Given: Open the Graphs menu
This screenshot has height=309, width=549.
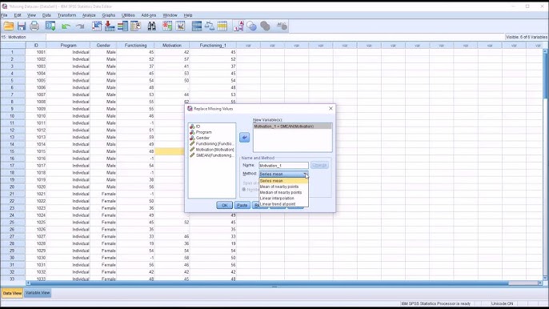Looking at the screenshot, I should tap(109, 15).
